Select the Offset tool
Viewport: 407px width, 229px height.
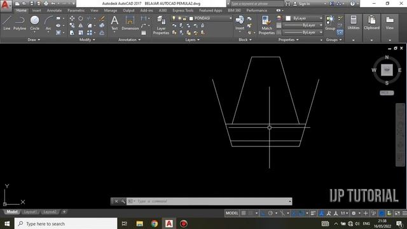coord(102,32)
